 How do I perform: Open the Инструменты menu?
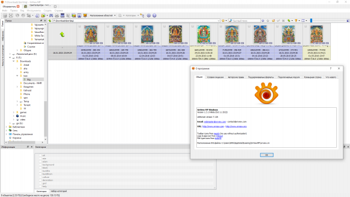34,10
